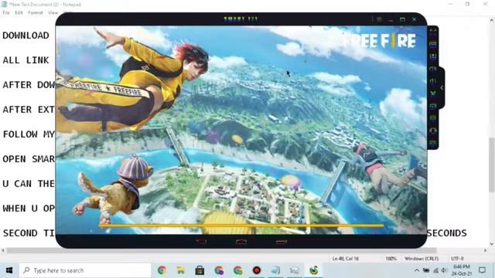Image resolution: width=495 pixels, height=278 pixels.
Task: Tap the emulator's Android home button
Action: click(x=241, y=242)
